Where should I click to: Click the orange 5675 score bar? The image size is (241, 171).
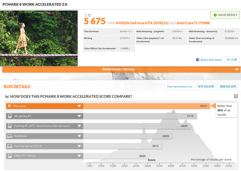(x=147, y=106)
